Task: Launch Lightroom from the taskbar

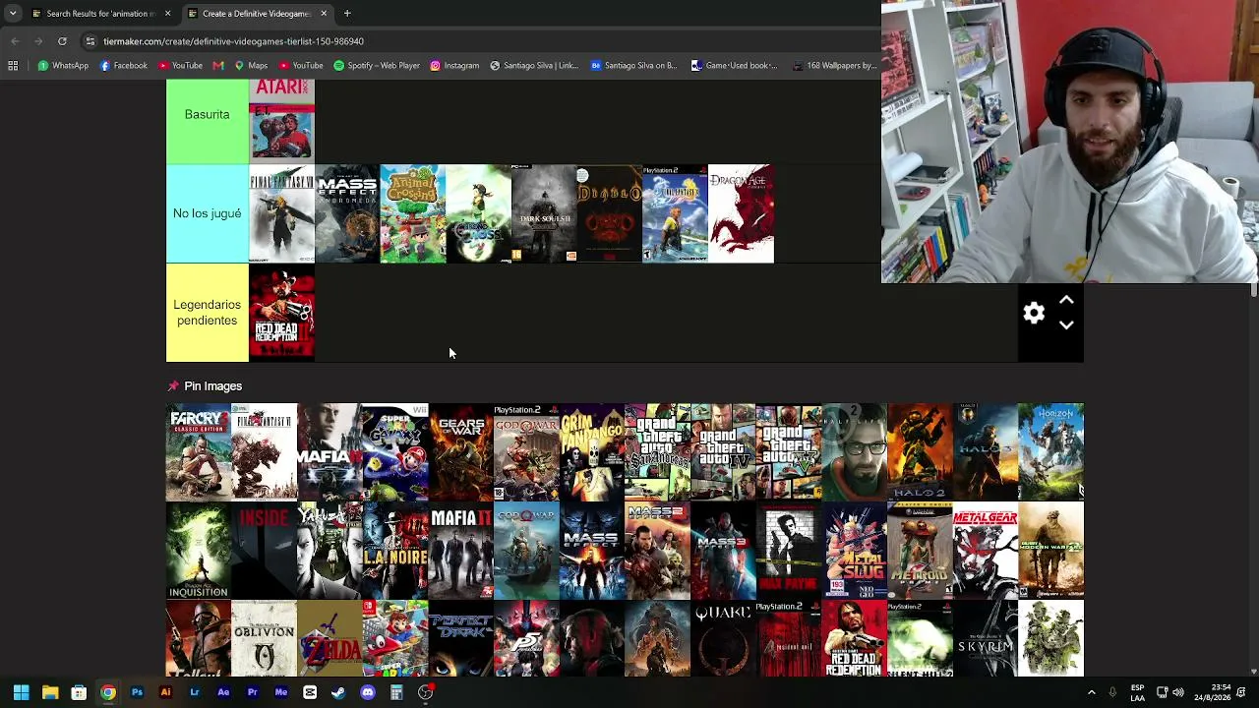Action: coord(195,692)
